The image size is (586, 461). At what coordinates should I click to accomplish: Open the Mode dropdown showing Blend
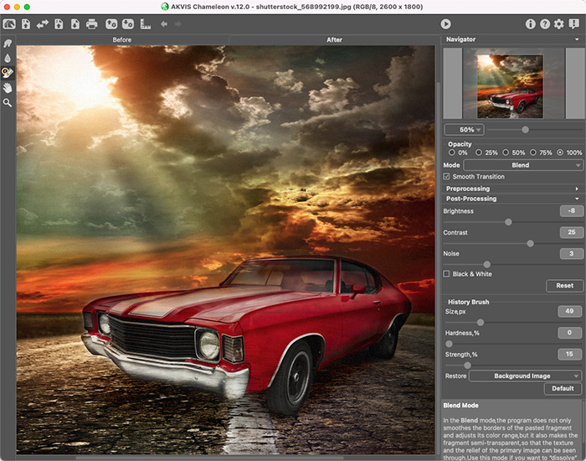point(522,165)
